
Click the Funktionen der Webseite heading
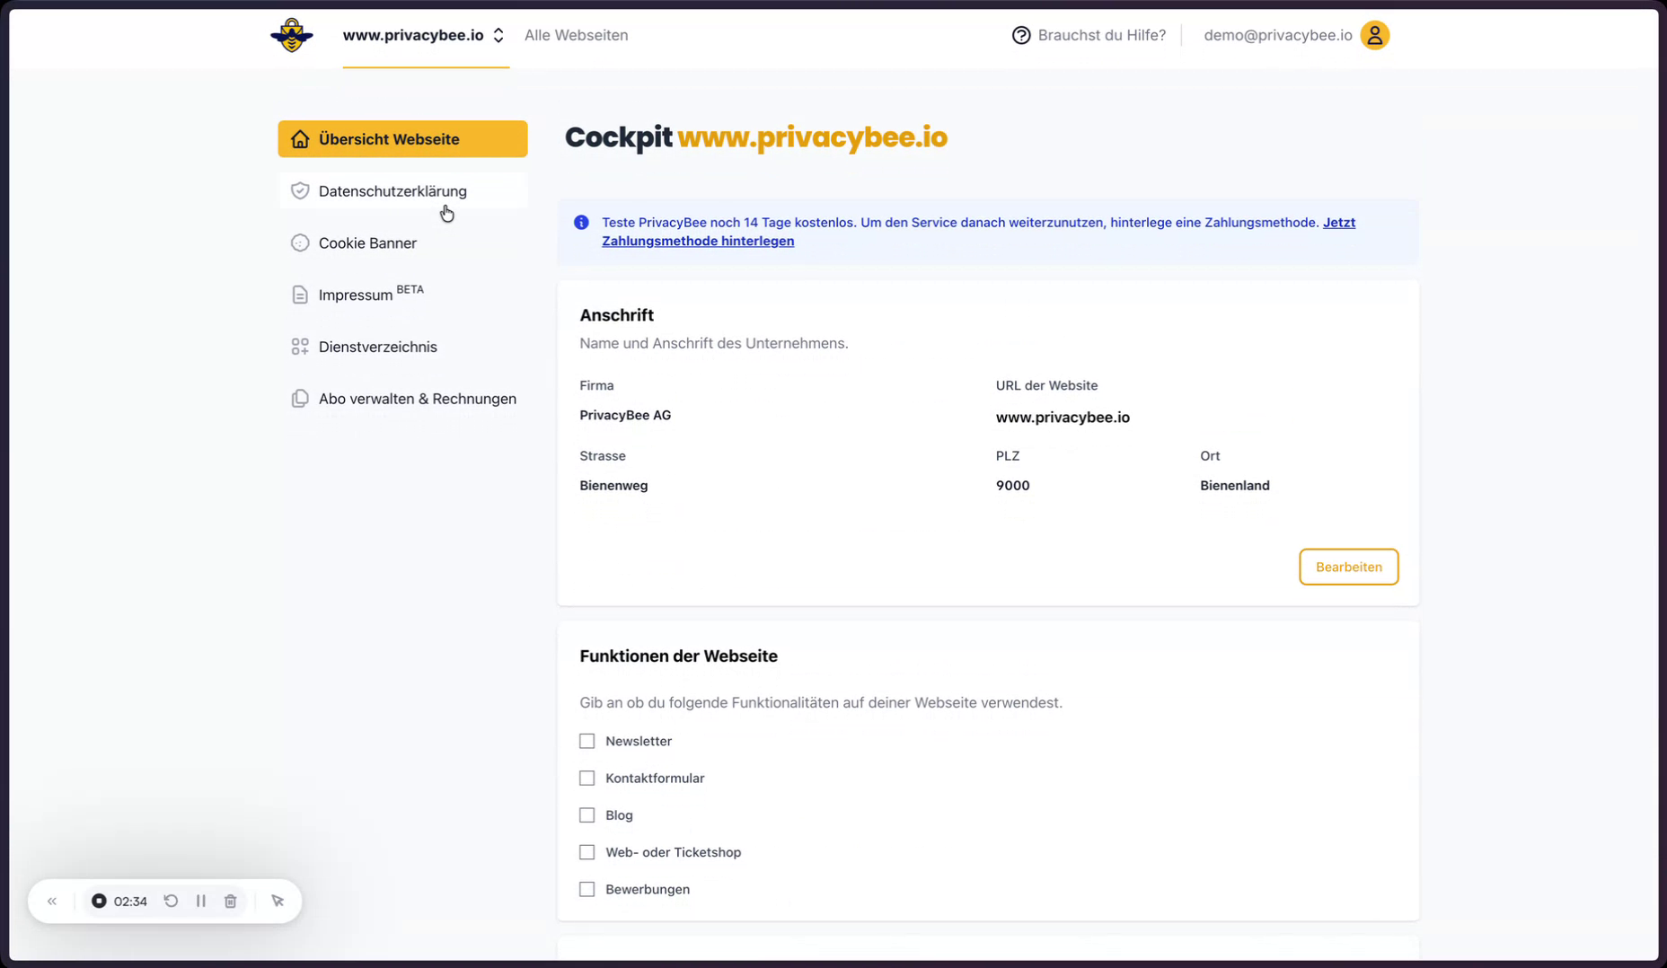pos(678,656)
